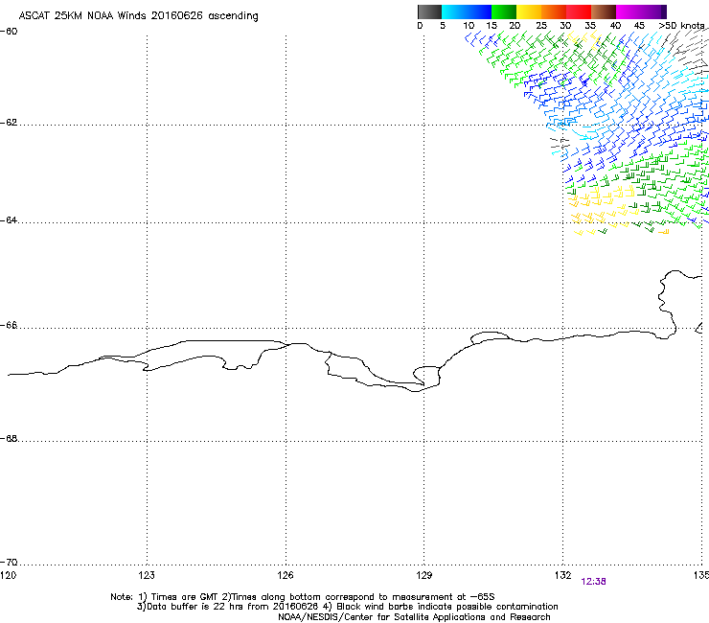Click the chart title 'ASCAT 25KM NOAA Winds 20160626 ascending'

coord(138,16)
